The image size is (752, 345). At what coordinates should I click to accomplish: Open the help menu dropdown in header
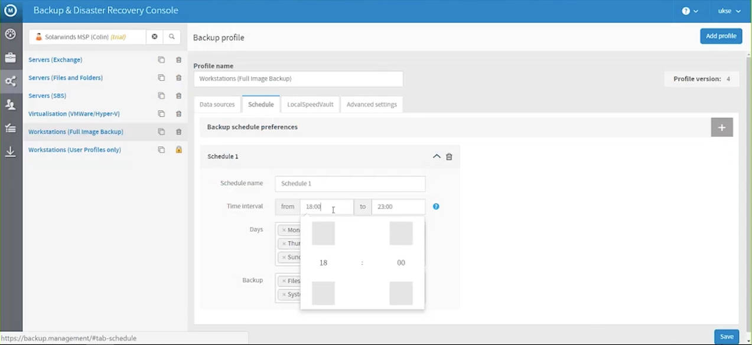(689, 11)
